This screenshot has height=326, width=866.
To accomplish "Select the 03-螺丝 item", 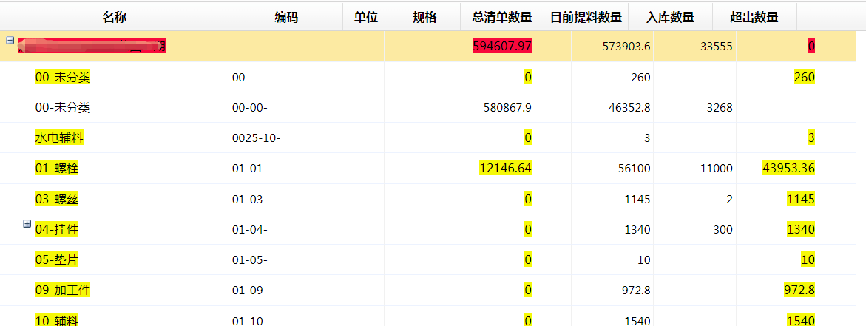I will [57, 199].
